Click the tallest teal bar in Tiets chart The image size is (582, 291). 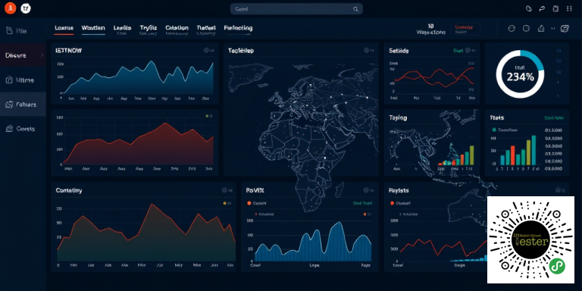tap(533, 150)
